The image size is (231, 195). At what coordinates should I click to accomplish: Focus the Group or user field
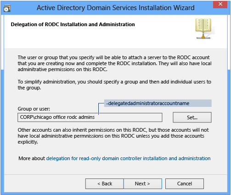coord(90,117)
